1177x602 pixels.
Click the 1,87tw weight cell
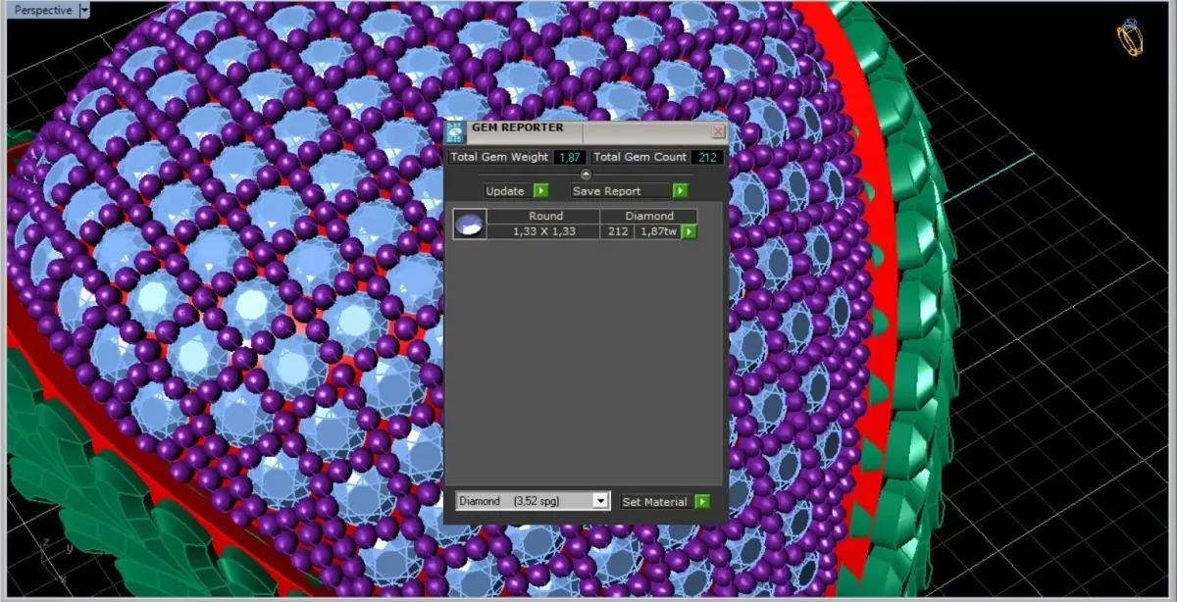click(658, 231)
